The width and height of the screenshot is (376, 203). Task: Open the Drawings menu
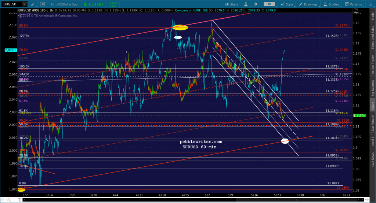[x=308, y=4]
